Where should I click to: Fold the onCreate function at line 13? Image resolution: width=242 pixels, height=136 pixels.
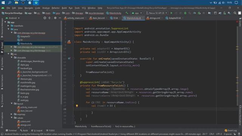pos(73,59)
